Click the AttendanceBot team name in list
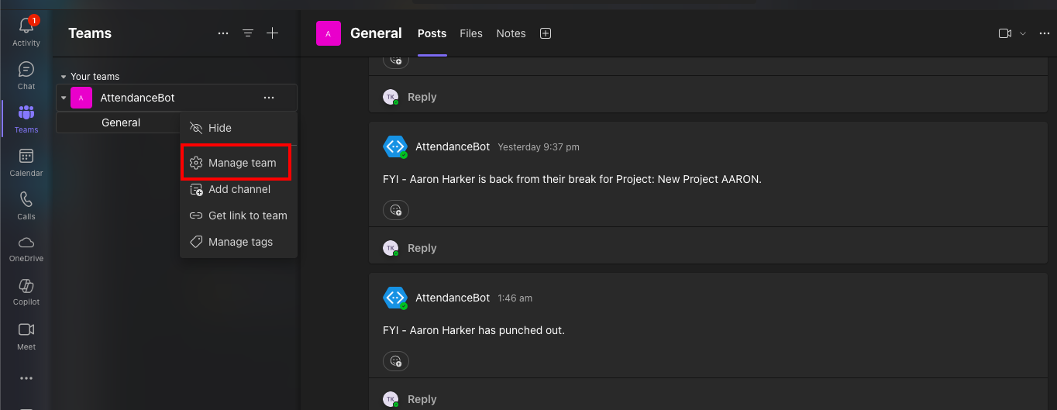Image resolution: width=1057 pixels, height=410 pixels. pyautogui.click(x=137, y=98)
